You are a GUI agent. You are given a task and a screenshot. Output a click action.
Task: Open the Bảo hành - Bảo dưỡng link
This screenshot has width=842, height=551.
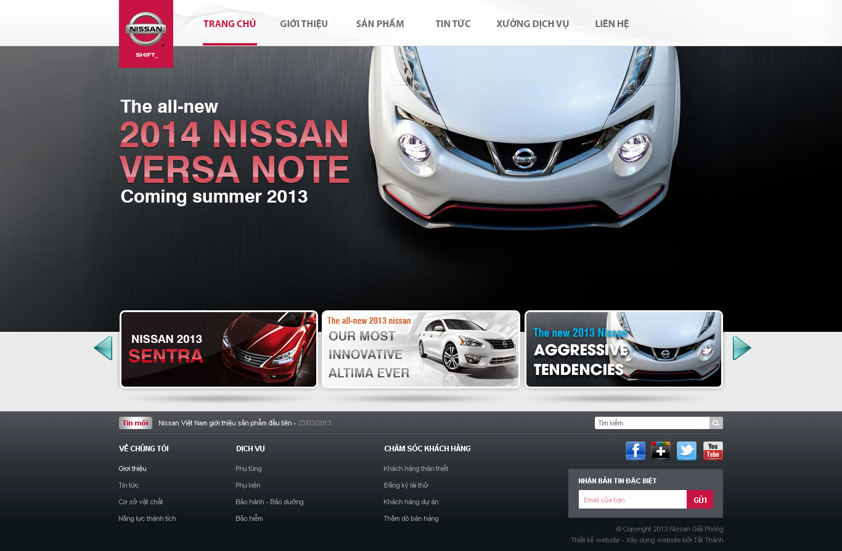click(269, 502)
